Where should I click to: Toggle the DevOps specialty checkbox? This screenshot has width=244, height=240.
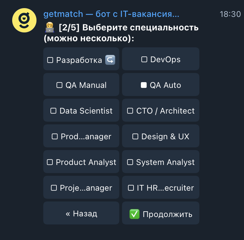(161, 59)
